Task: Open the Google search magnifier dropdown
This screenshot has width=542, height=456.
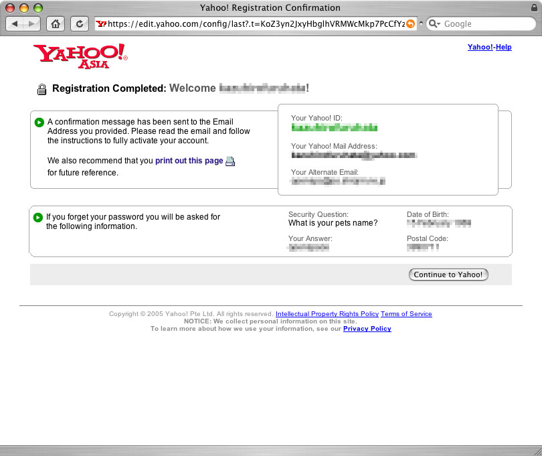Action: 434,24
